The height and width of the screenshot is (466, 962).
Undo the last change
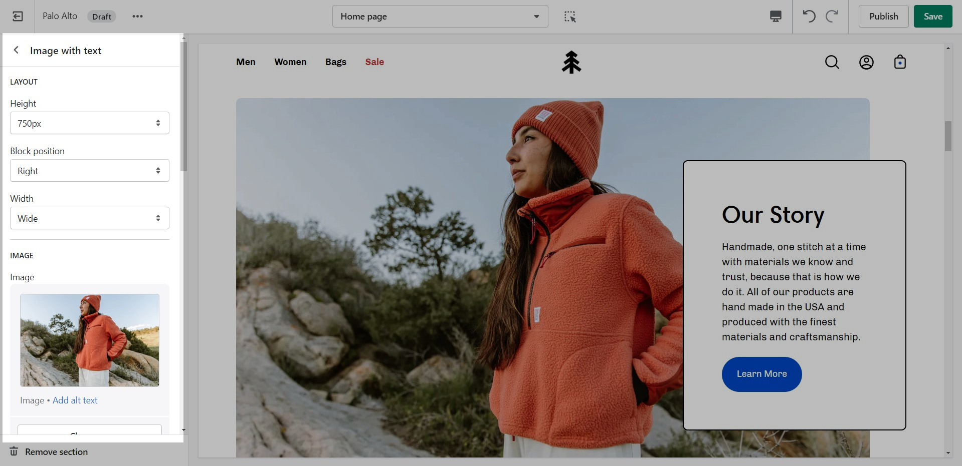tap(809, 17)
